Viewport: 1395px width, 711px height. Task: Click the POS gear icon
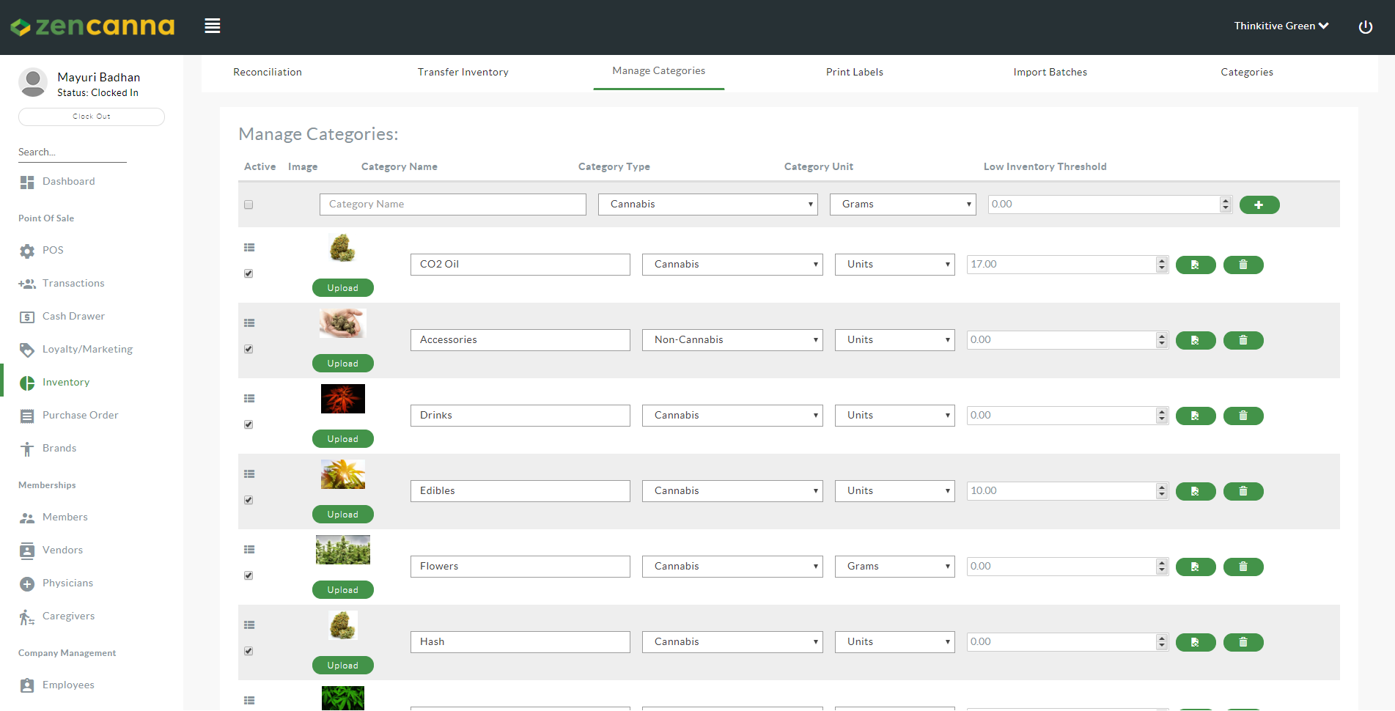click(x=27, y=251)
